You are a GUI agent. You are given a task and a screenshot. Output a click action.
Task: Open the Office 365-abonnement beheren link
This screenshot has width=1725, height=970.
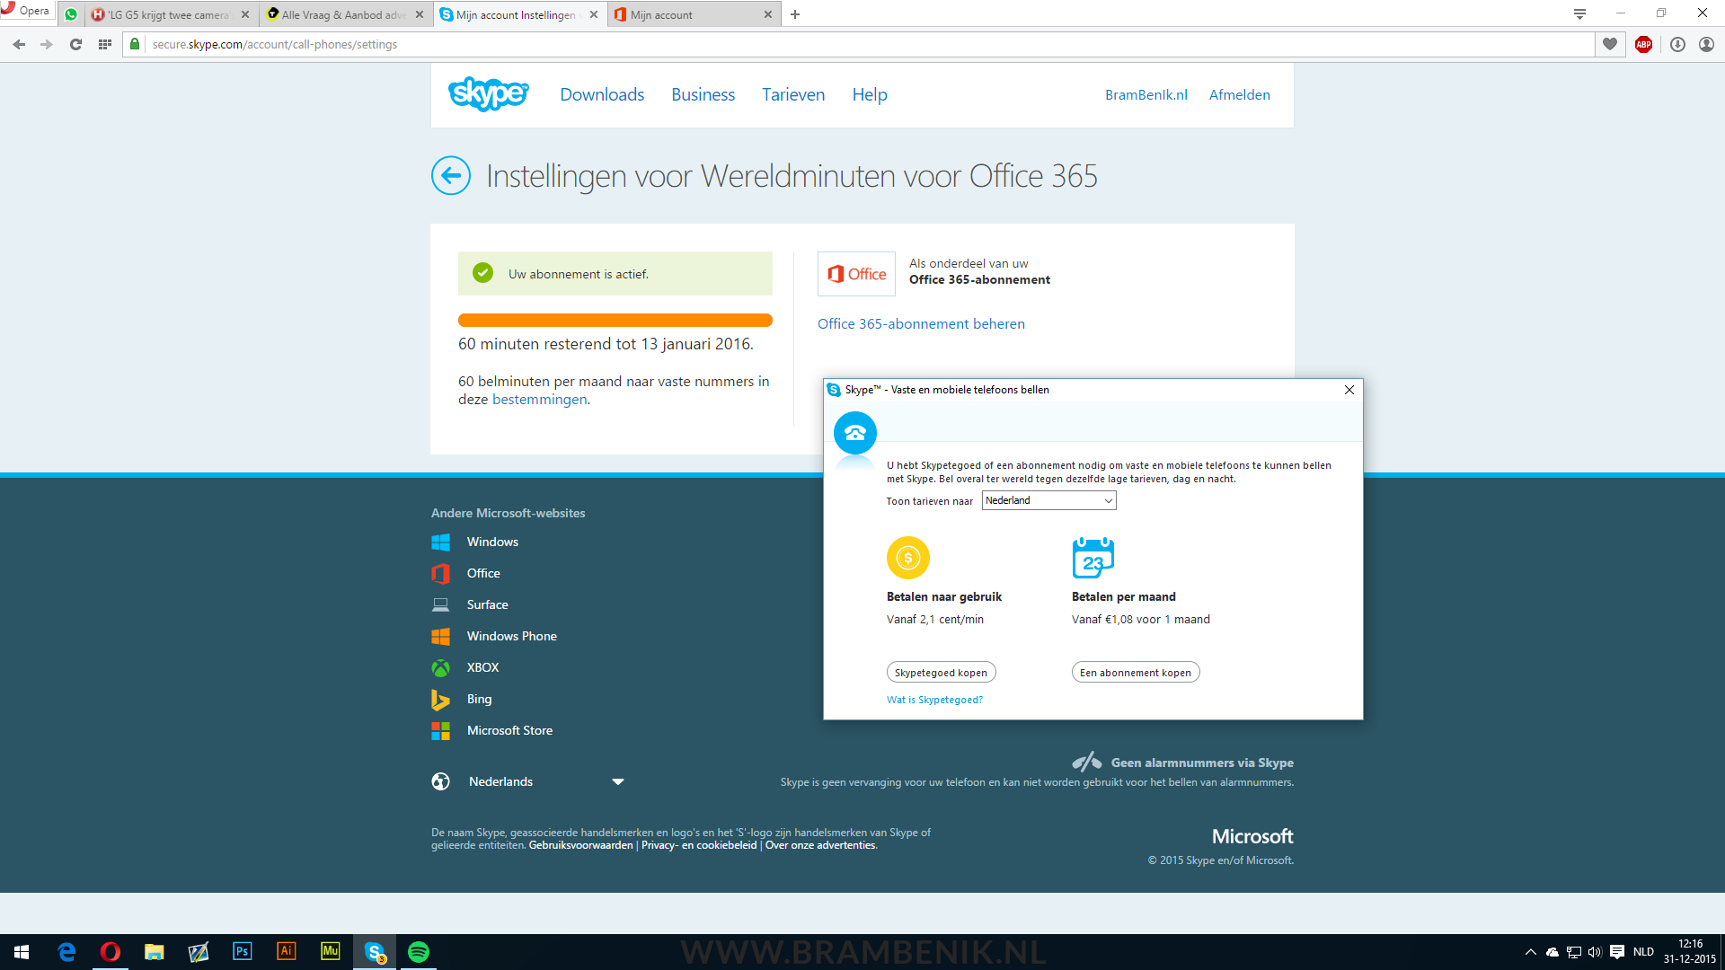[921, 323]
